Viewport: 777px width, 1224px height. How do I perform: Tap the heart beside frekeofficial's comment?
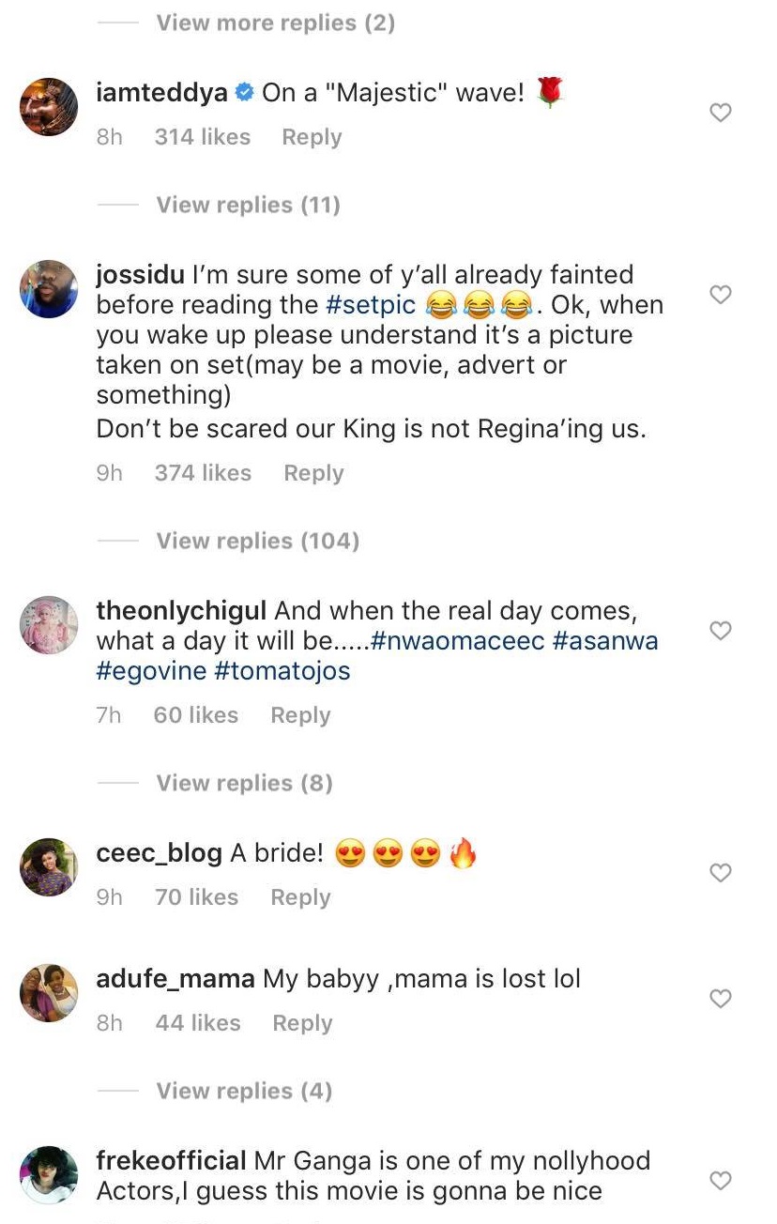[720, 1181]
